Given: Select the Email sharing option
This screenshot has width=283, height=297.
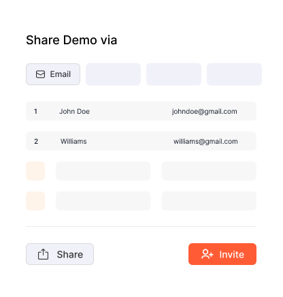Looking at the screenshot, I should pyautogui.click(x=53, y=74).
